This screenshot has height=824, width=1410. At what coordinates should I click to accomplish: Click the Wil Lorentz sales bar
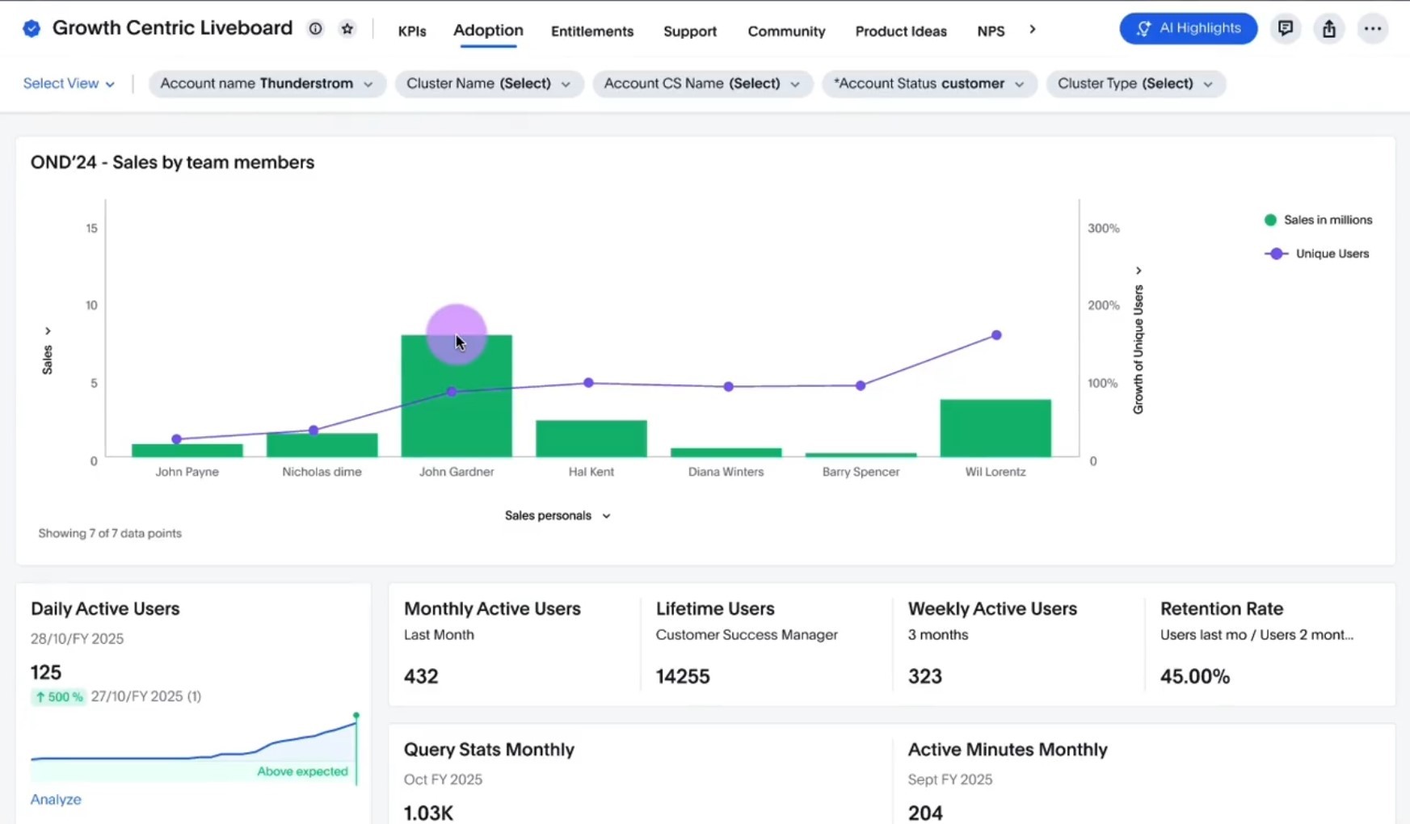coord(995,428)
